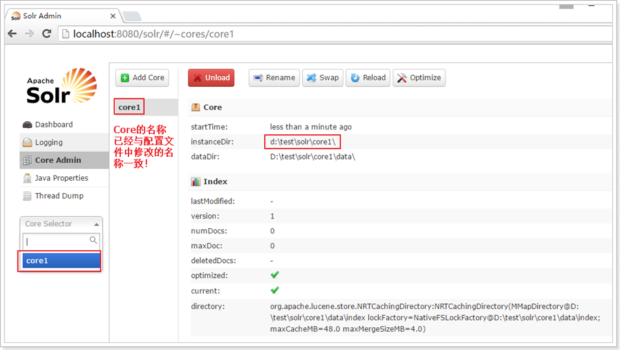Click the Add Core button
620x350 pixels.
[142, 78]
